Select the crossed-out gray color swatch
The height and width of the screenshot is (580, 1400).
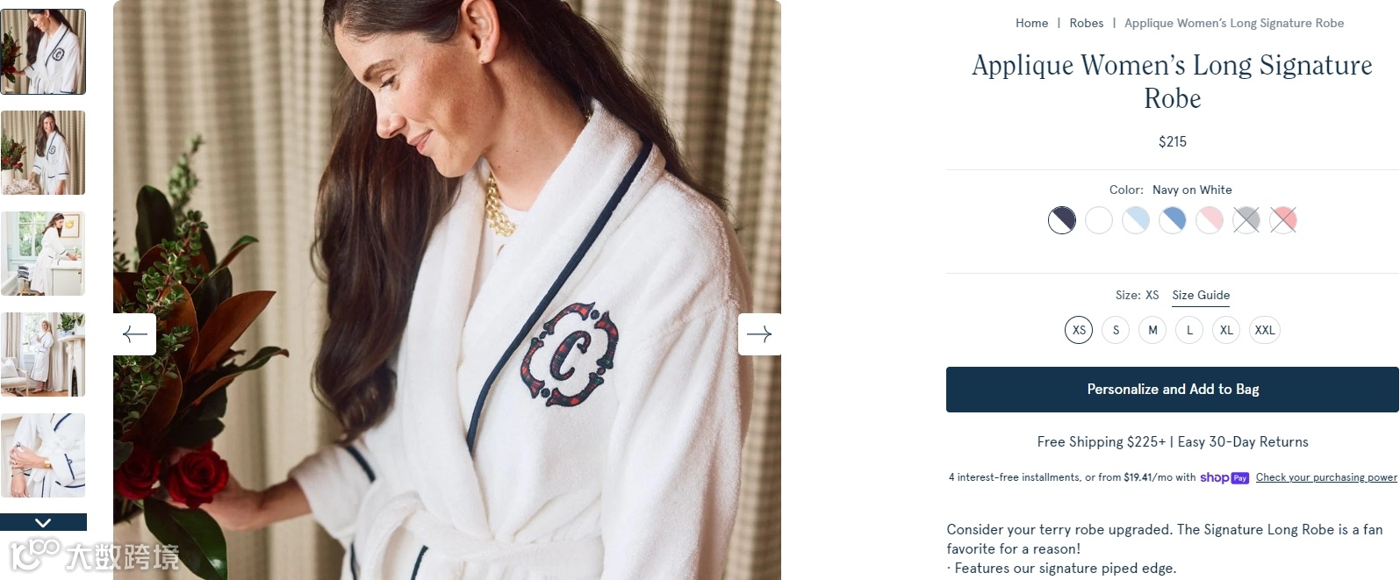pyautogui.click(x=1246, y=219)
